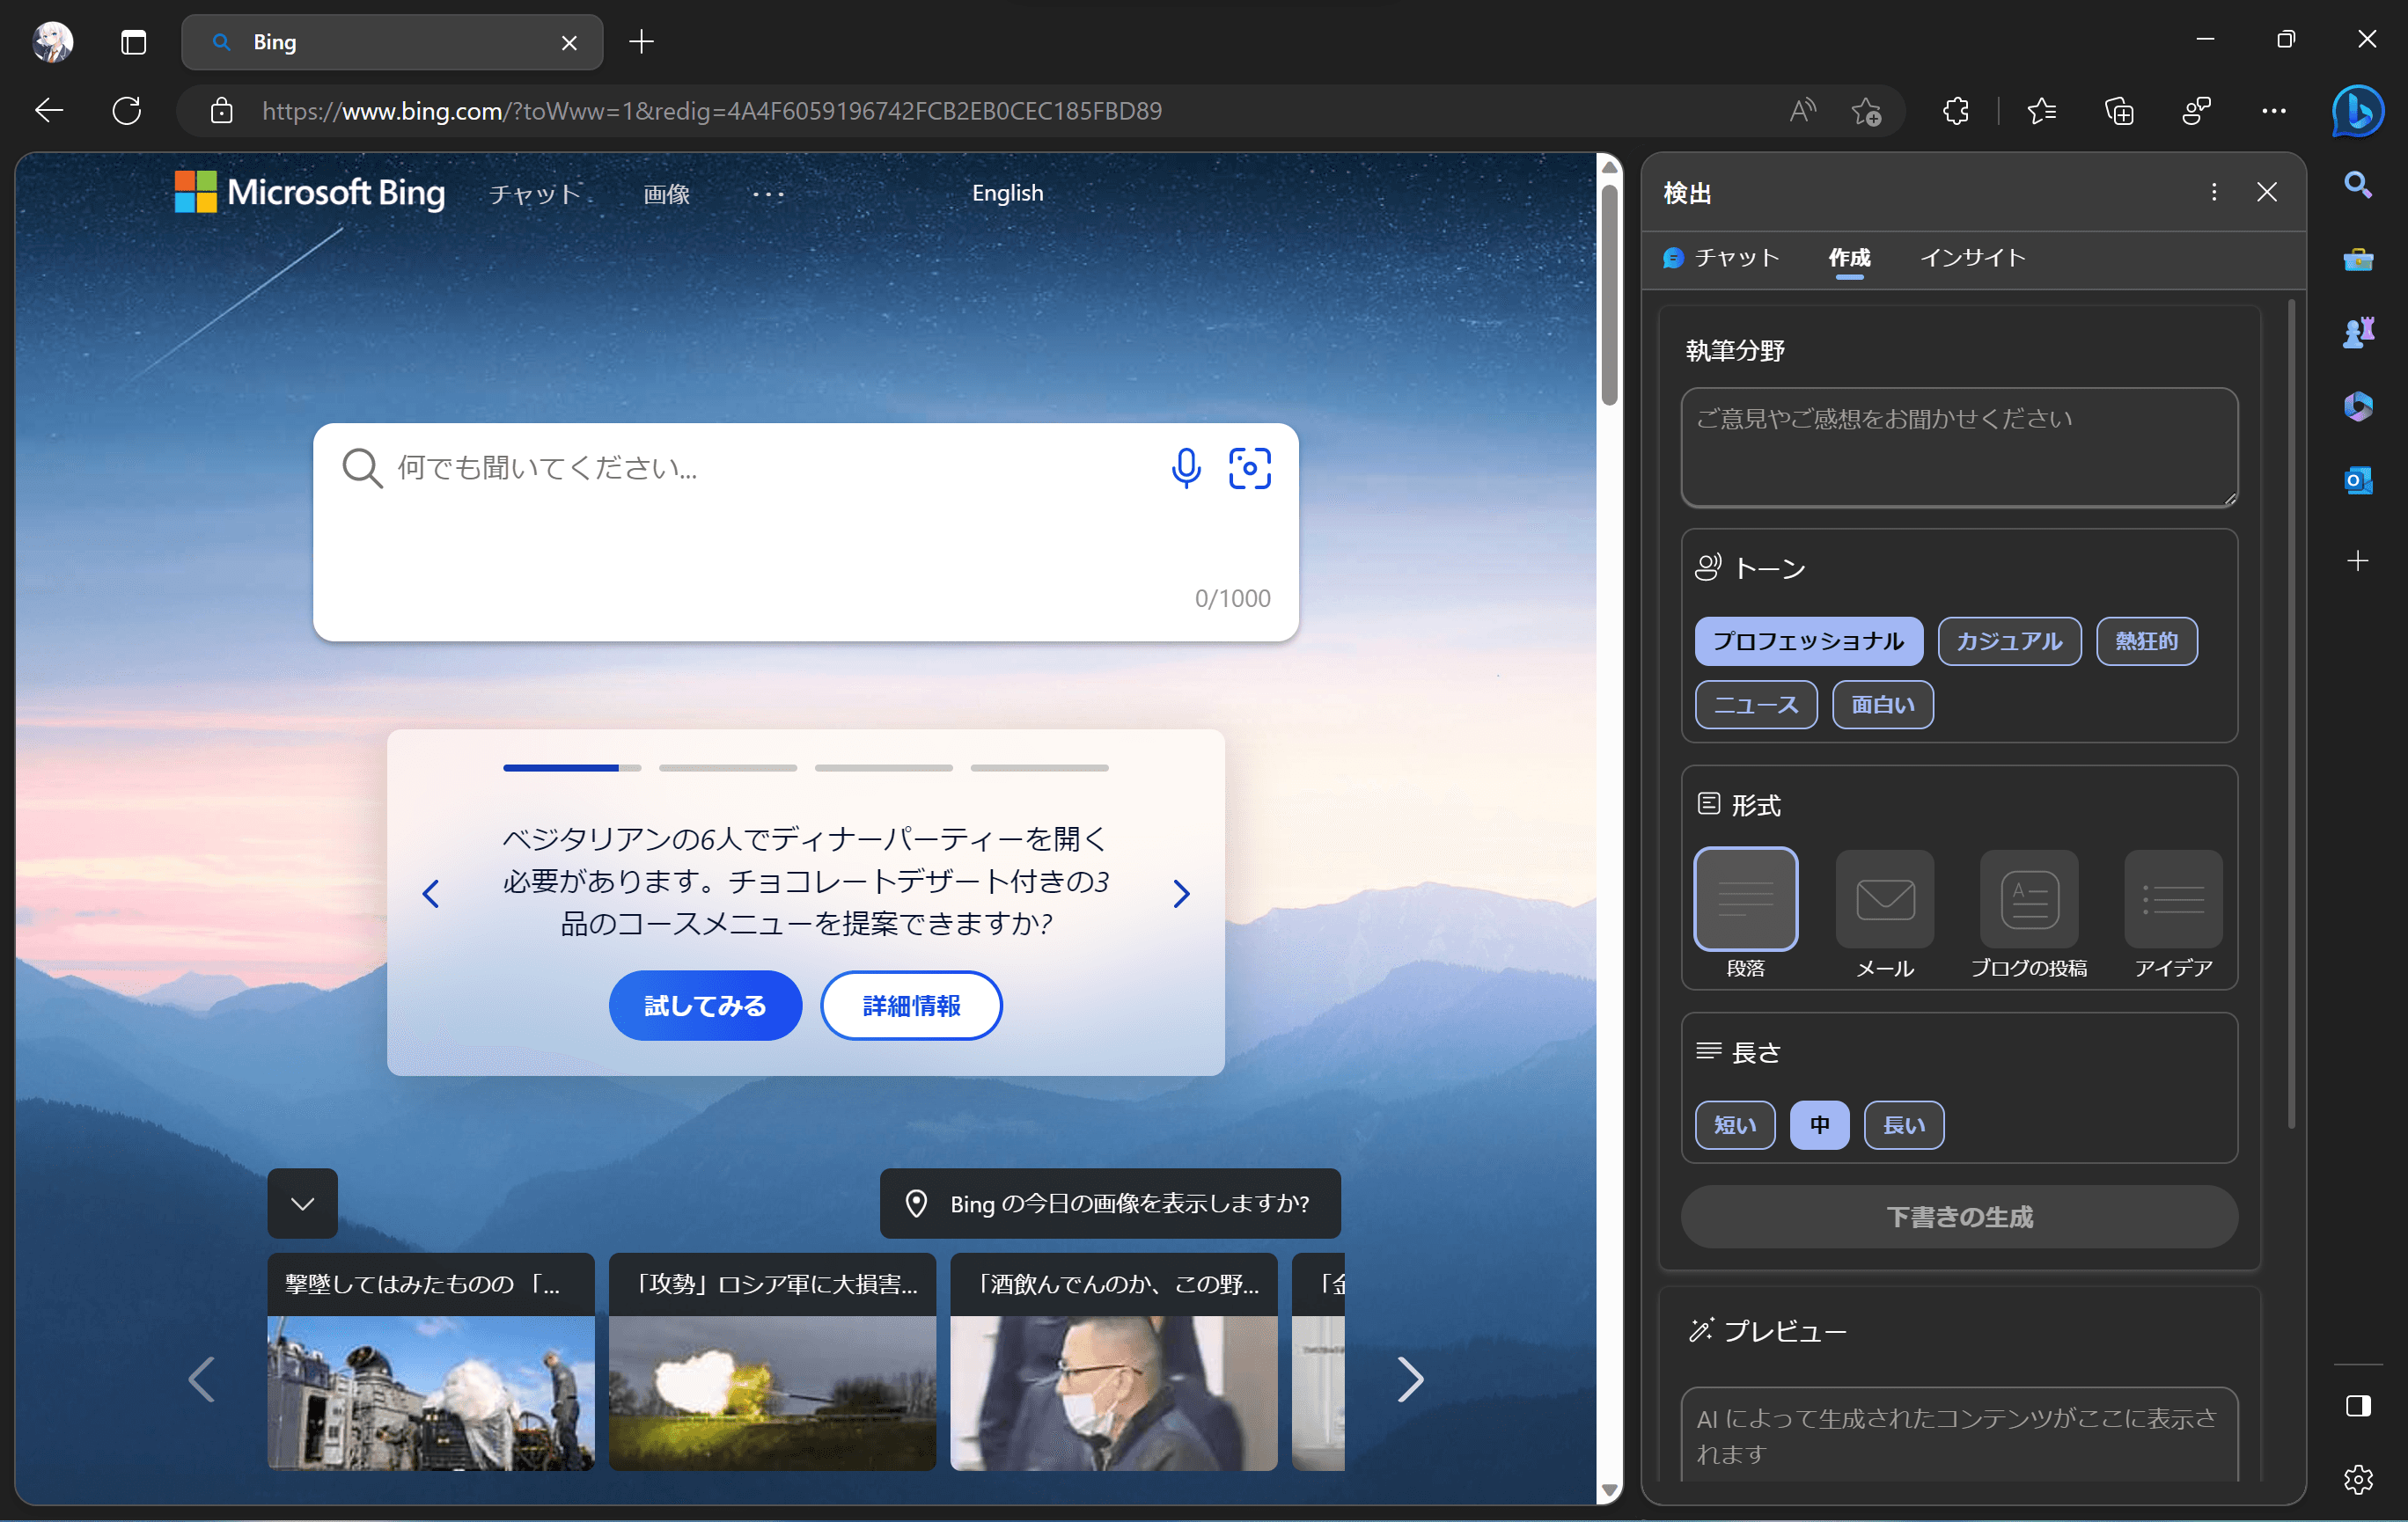The height and width of the screenshot is (1522, 2408).
Task: Set length to 中
Action: coord(1819,1125)
